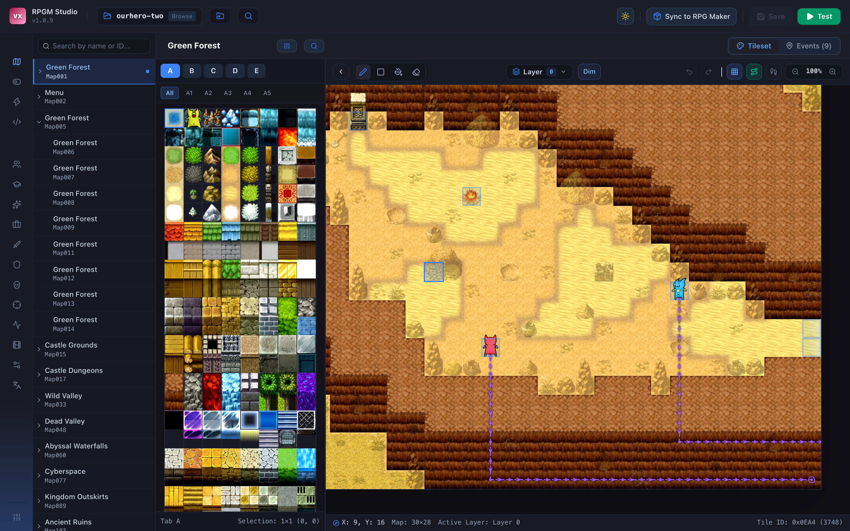Viewport: 850px width, 531px height.
Task: Click Browse next to ourhero-two
Action: click(182, 16)
